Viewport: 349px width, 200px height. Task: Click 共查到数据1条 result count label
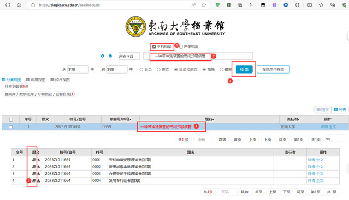pos(17,87)
